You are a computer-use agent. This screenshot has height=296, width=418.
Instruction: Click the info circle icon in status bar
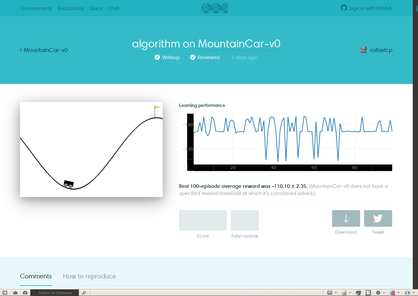click(x=378, y=293)
